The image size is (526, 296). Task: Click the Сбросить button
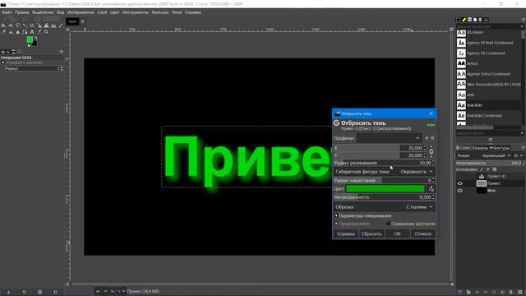tap(371, 234)
